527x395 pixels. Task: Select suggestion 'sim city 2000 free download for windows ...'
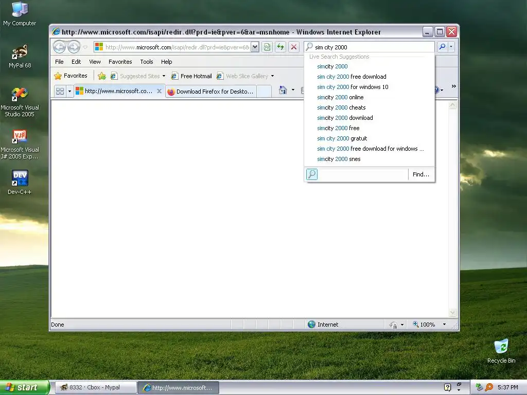[x=370, y=149]
